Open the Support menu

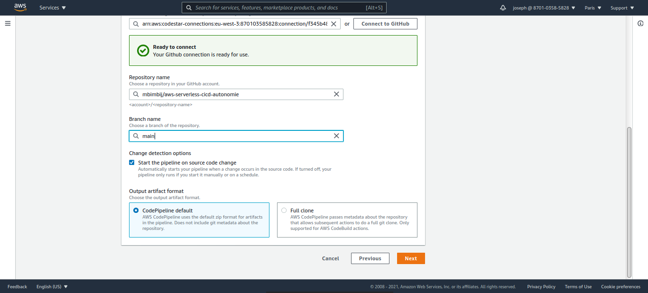(x=622, y=8)
